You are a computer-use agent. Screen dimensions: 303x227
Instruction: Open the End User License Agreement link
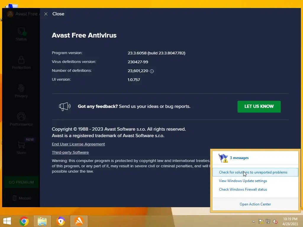click(x=78, y=144)
